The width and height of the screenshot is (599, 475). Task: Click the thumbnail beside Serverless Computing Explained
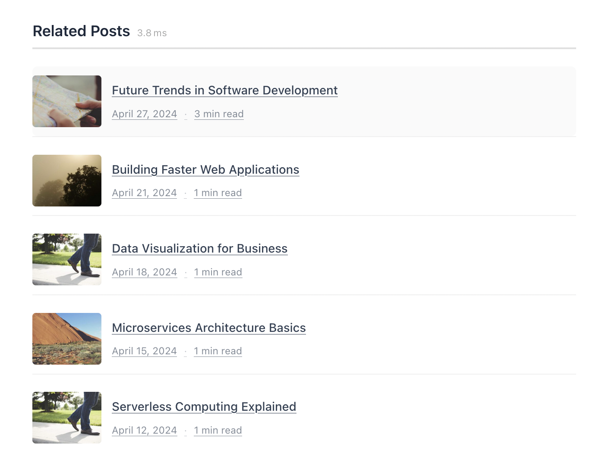67,418
